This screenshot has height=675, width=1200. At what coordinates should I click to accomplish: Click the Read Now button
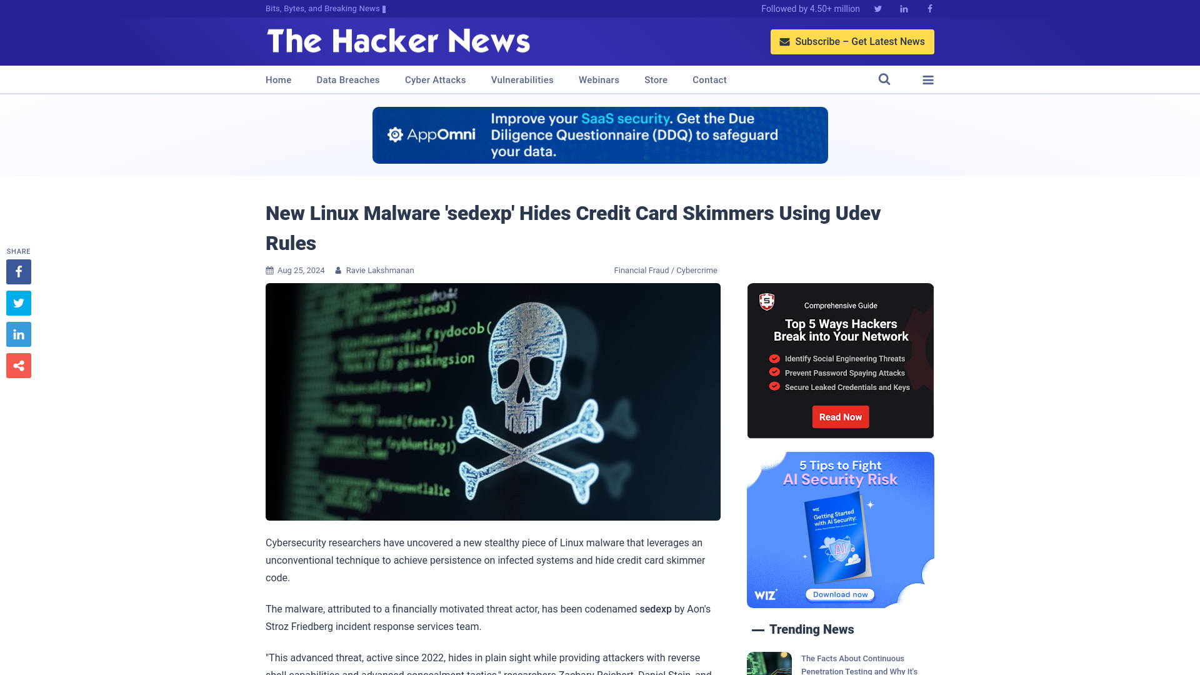840,416
